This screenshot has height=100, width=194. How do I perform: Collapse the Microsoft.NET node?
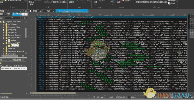pos(4,43)
